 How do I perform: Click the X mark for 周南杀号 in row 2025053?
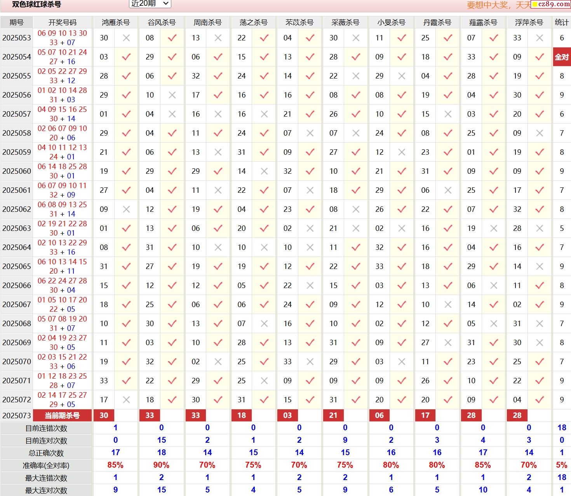(218, 38)
